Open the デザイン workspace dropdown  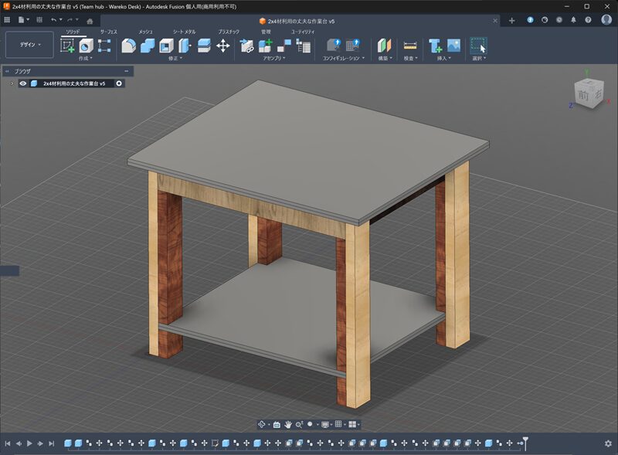(29, 45)
